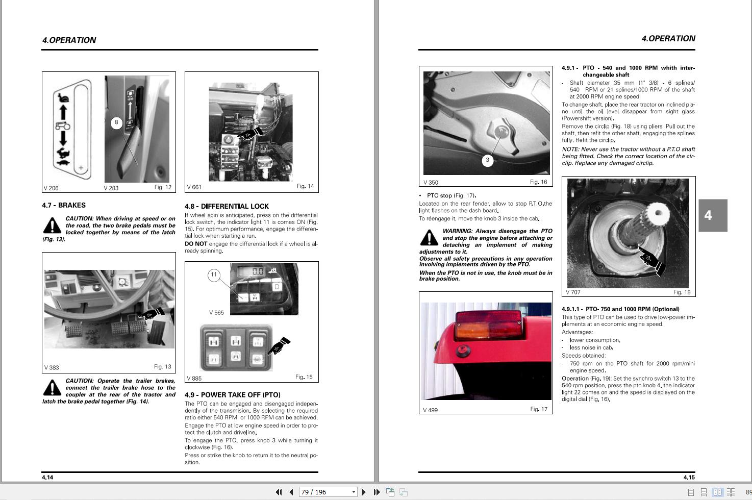Click the grayed next view navigation icon
The width and height of the screenshot is (752, 500).
pos(403,492)
